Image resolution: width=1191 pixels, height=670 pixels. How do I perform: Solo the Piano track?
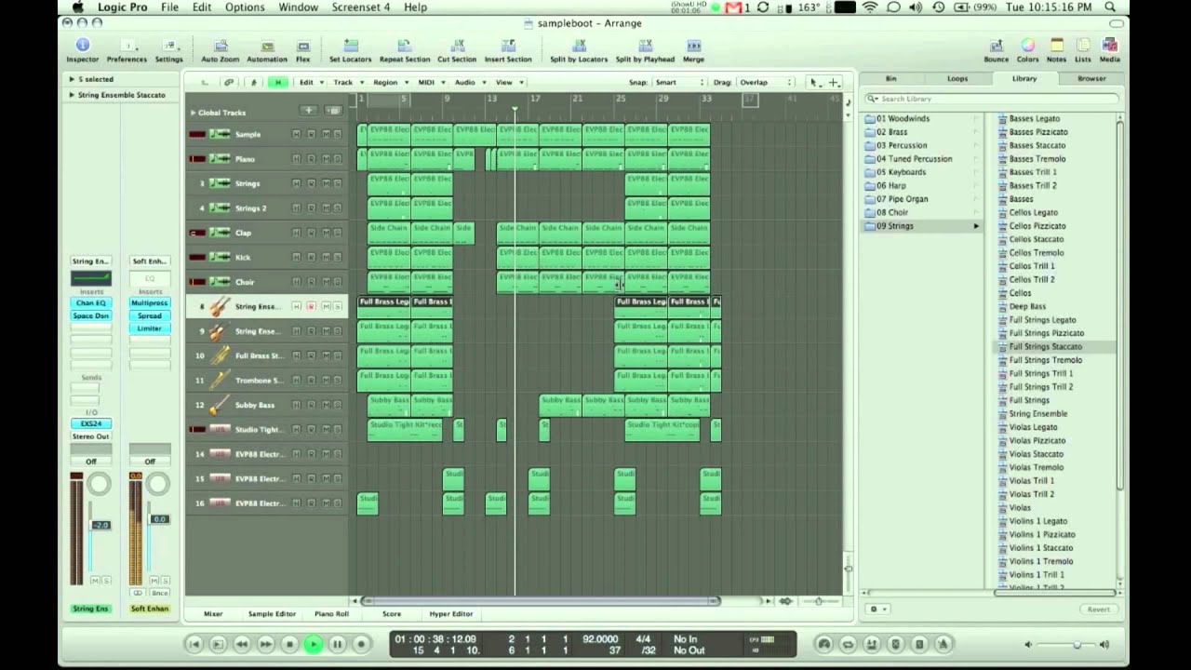click(x=337, y=159)
